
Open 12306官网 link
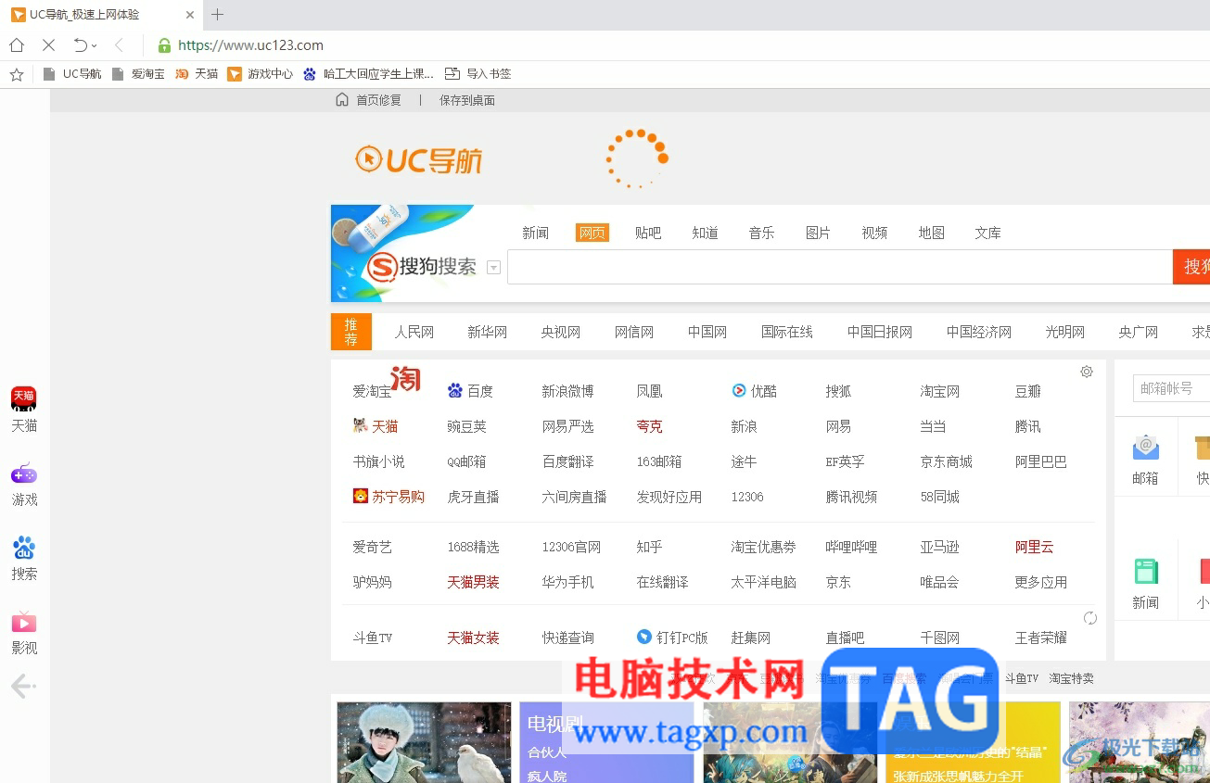571,547
